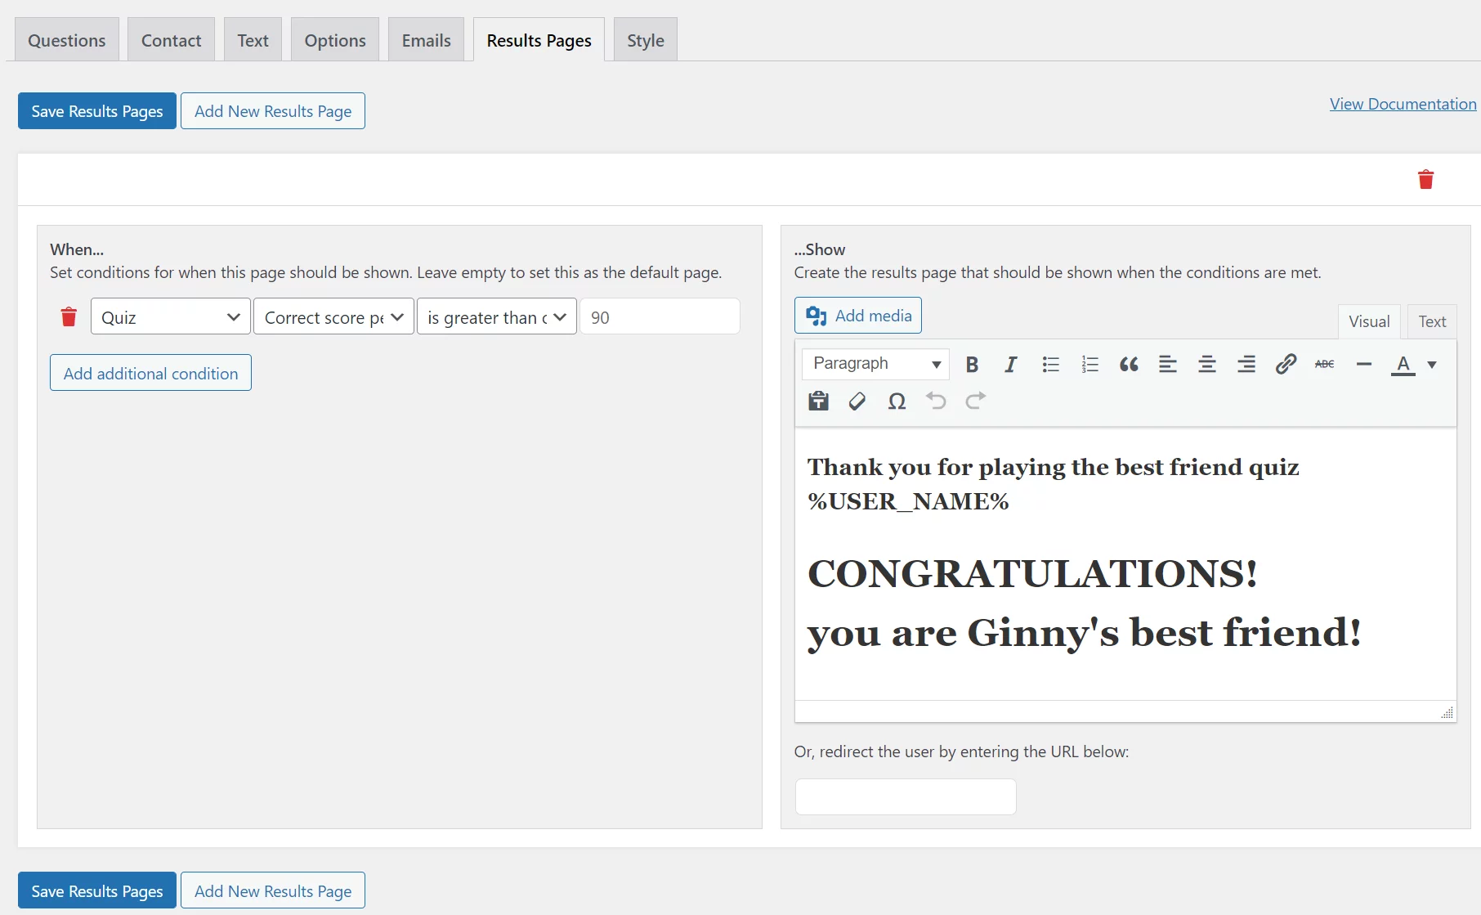Switch editor to Visual mode
The image size is (1481, 915).
pyautogui.click(x=1369, y=321)
